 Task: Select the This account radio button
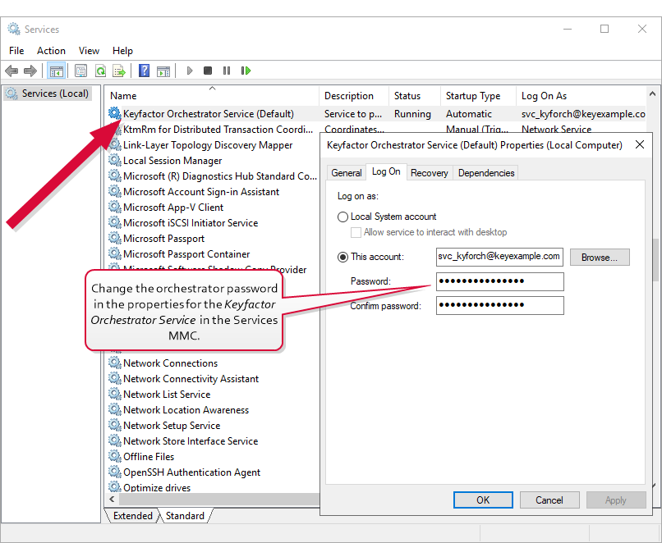click(x=343, y=257)
